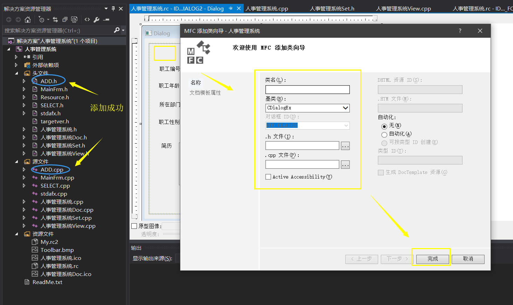Click the 外部依赖项 folder icon

tap(27, 65)
